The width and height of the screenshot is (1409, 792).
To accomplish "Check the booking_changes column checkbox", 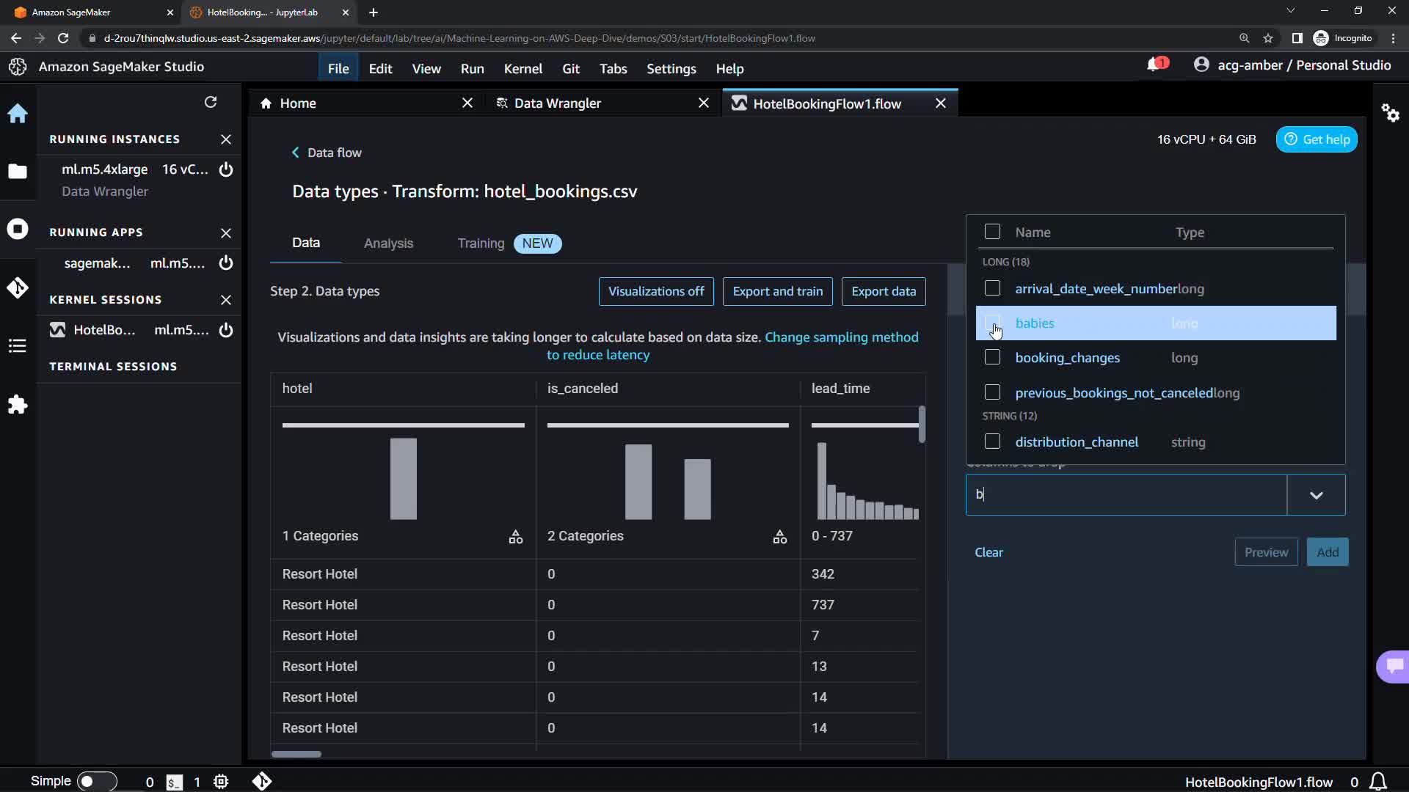I will coord(992,357).
